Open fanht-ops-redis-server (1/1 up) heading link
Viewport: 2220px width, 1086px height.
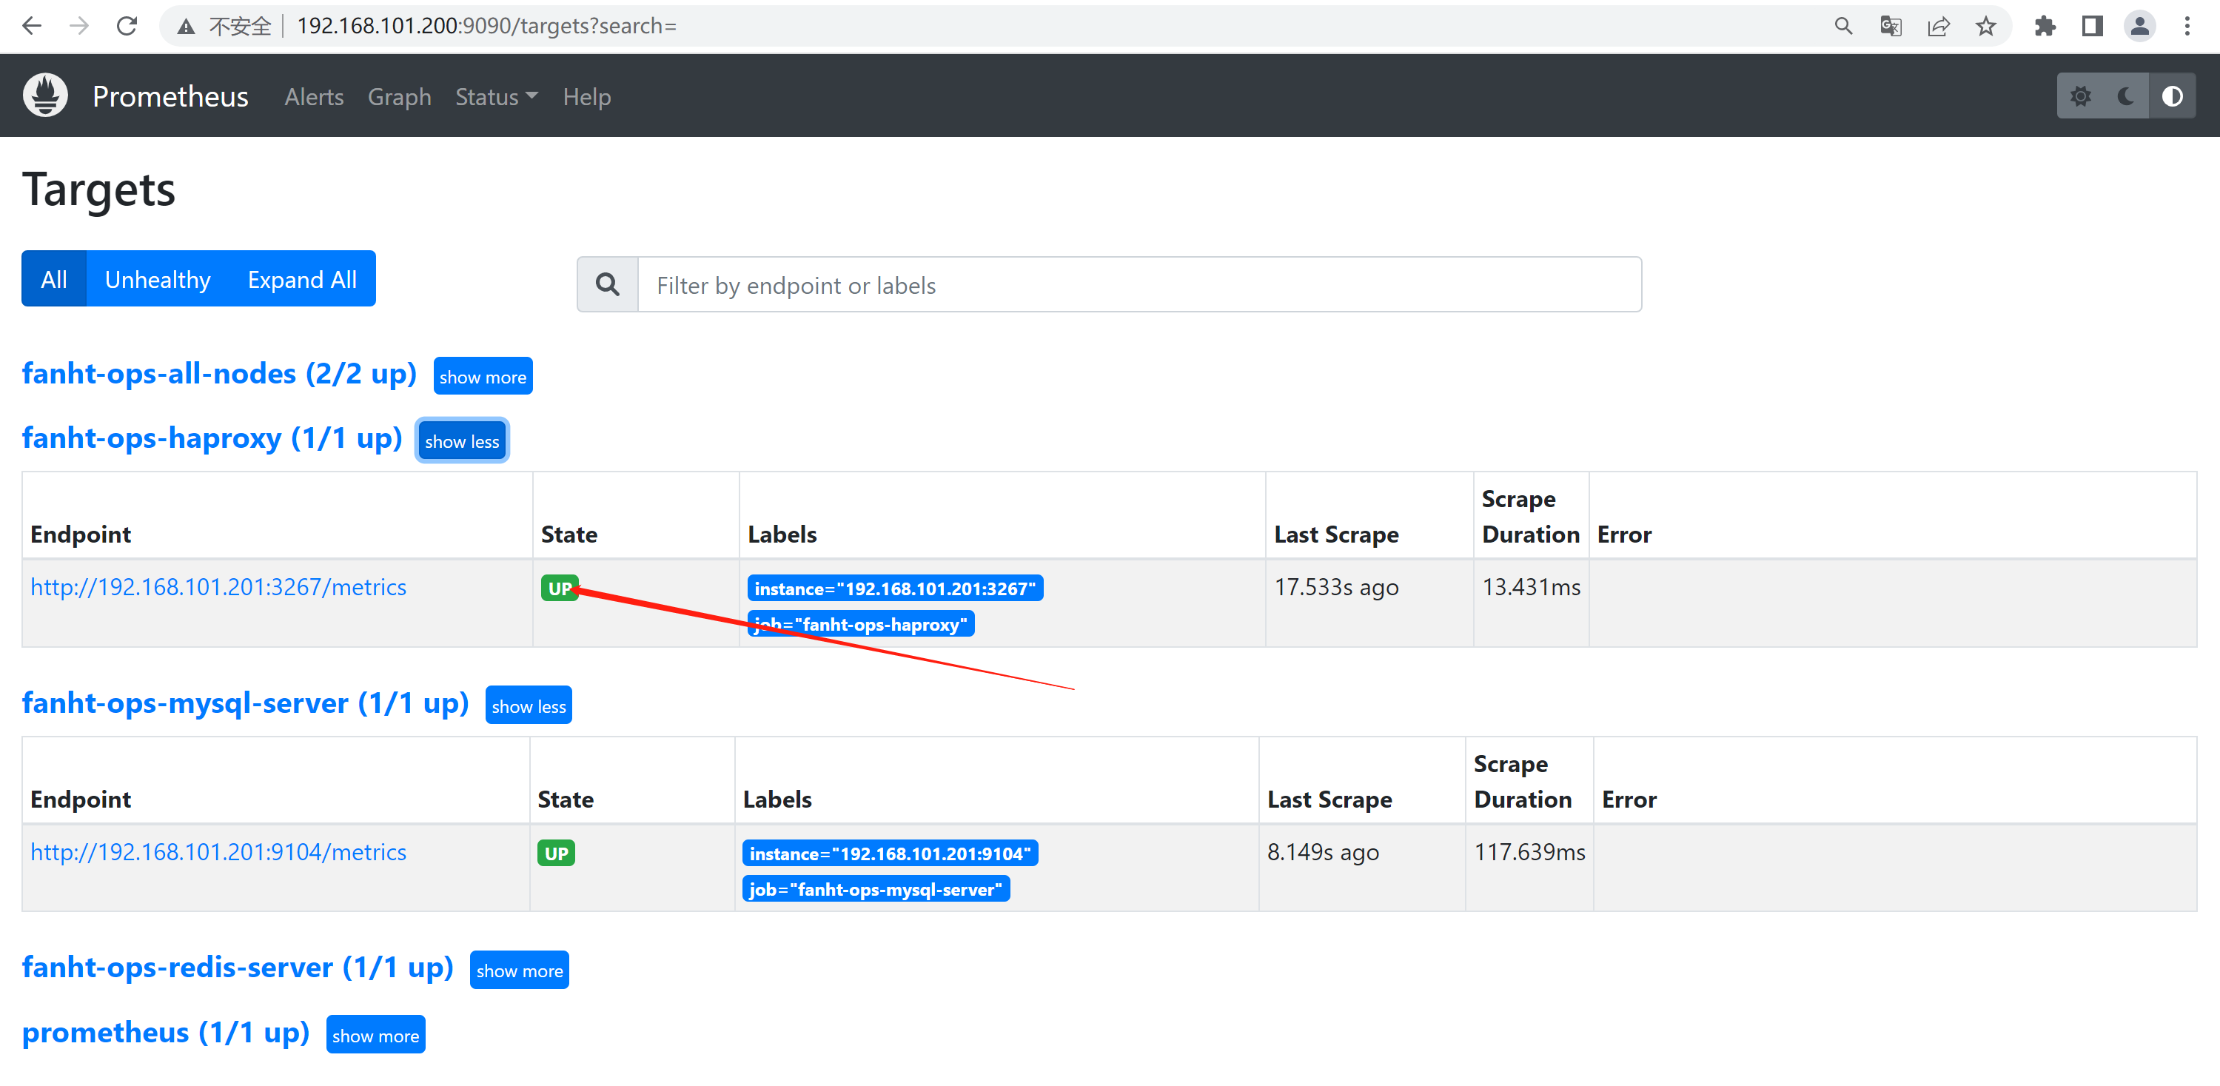pos(237,967)
